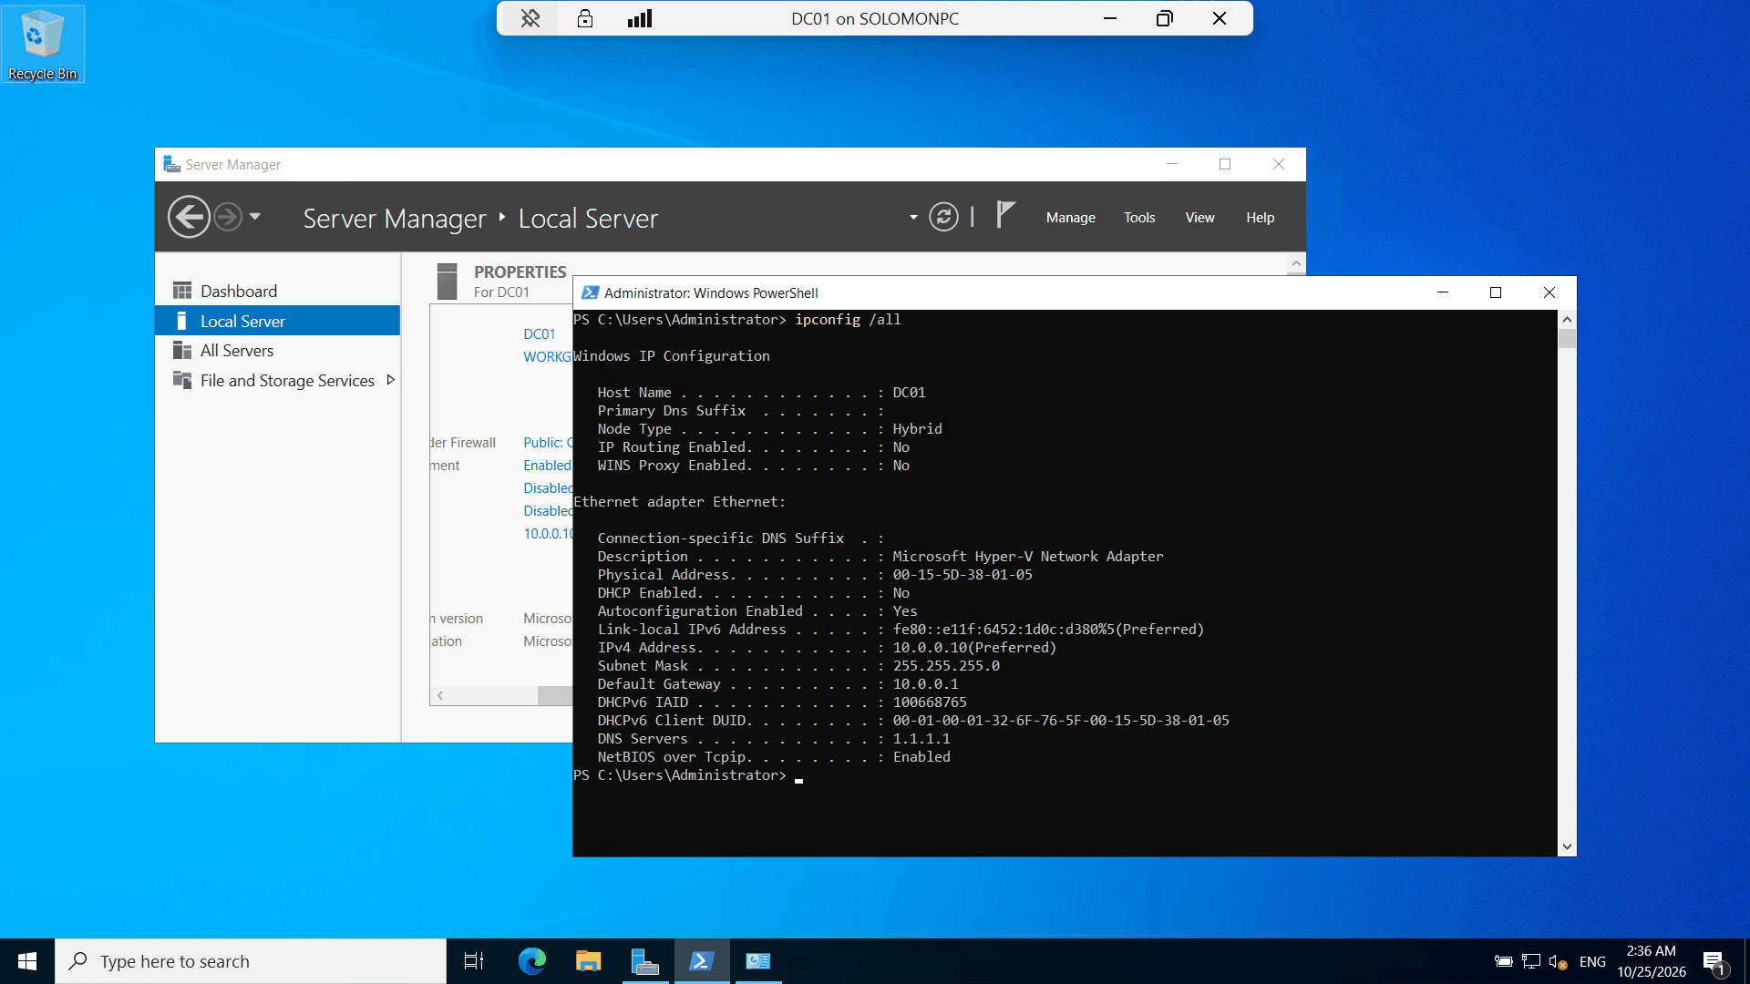Open navigation history dropdown arrow
Viewport: 1750px width, 984px height.
255,217
